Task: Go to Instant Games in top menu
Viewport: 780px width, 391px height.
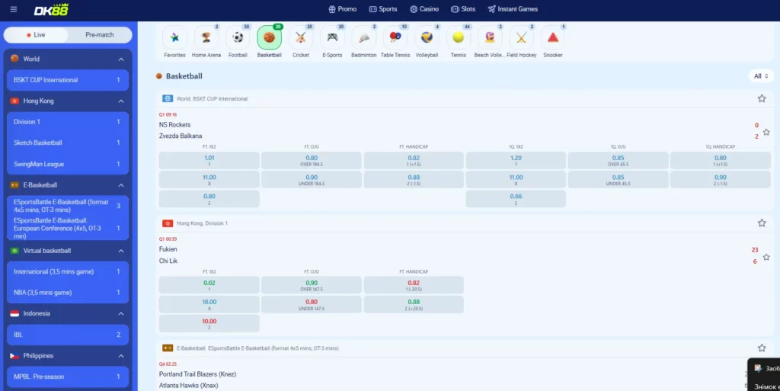Action: (x=513, y=9)
